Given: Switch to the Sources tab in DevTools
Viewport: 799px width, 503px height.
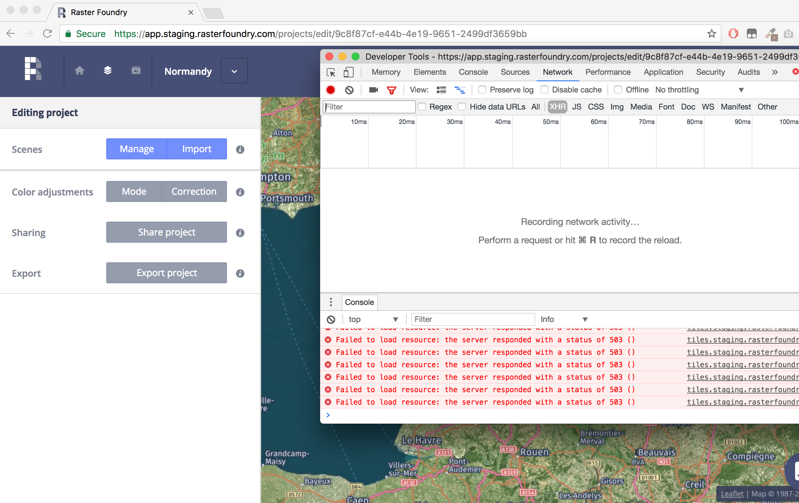Looking at the screenshot, I should tap(515, 72).
